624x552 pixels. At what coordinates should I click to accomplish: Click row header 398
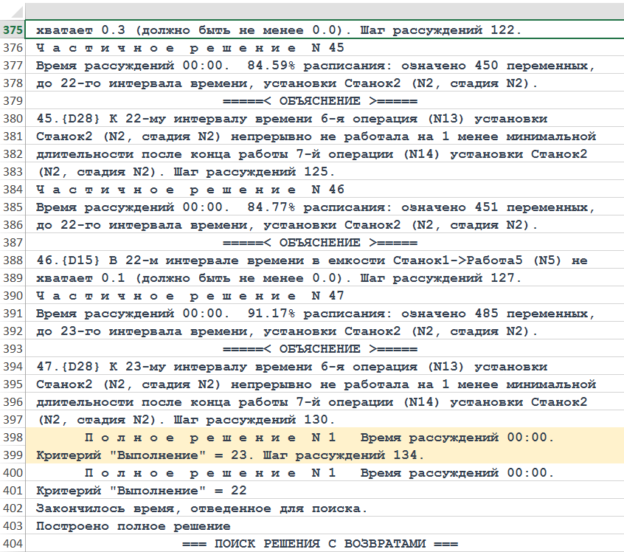12,438
